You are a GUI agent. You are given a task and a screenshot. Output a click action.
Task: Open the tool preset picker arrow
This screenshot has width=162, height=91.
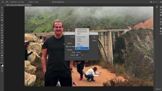coord(9,2)
